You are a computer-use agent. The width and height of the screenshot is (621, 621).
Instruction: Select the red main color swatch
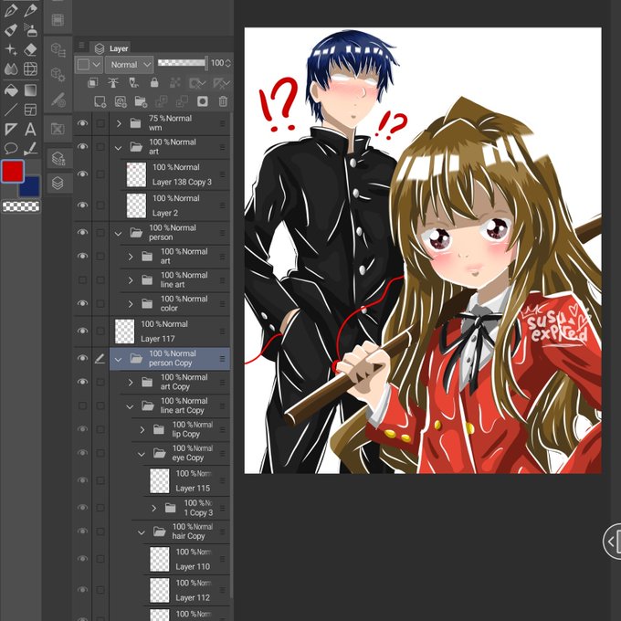[x=13, y=171]
